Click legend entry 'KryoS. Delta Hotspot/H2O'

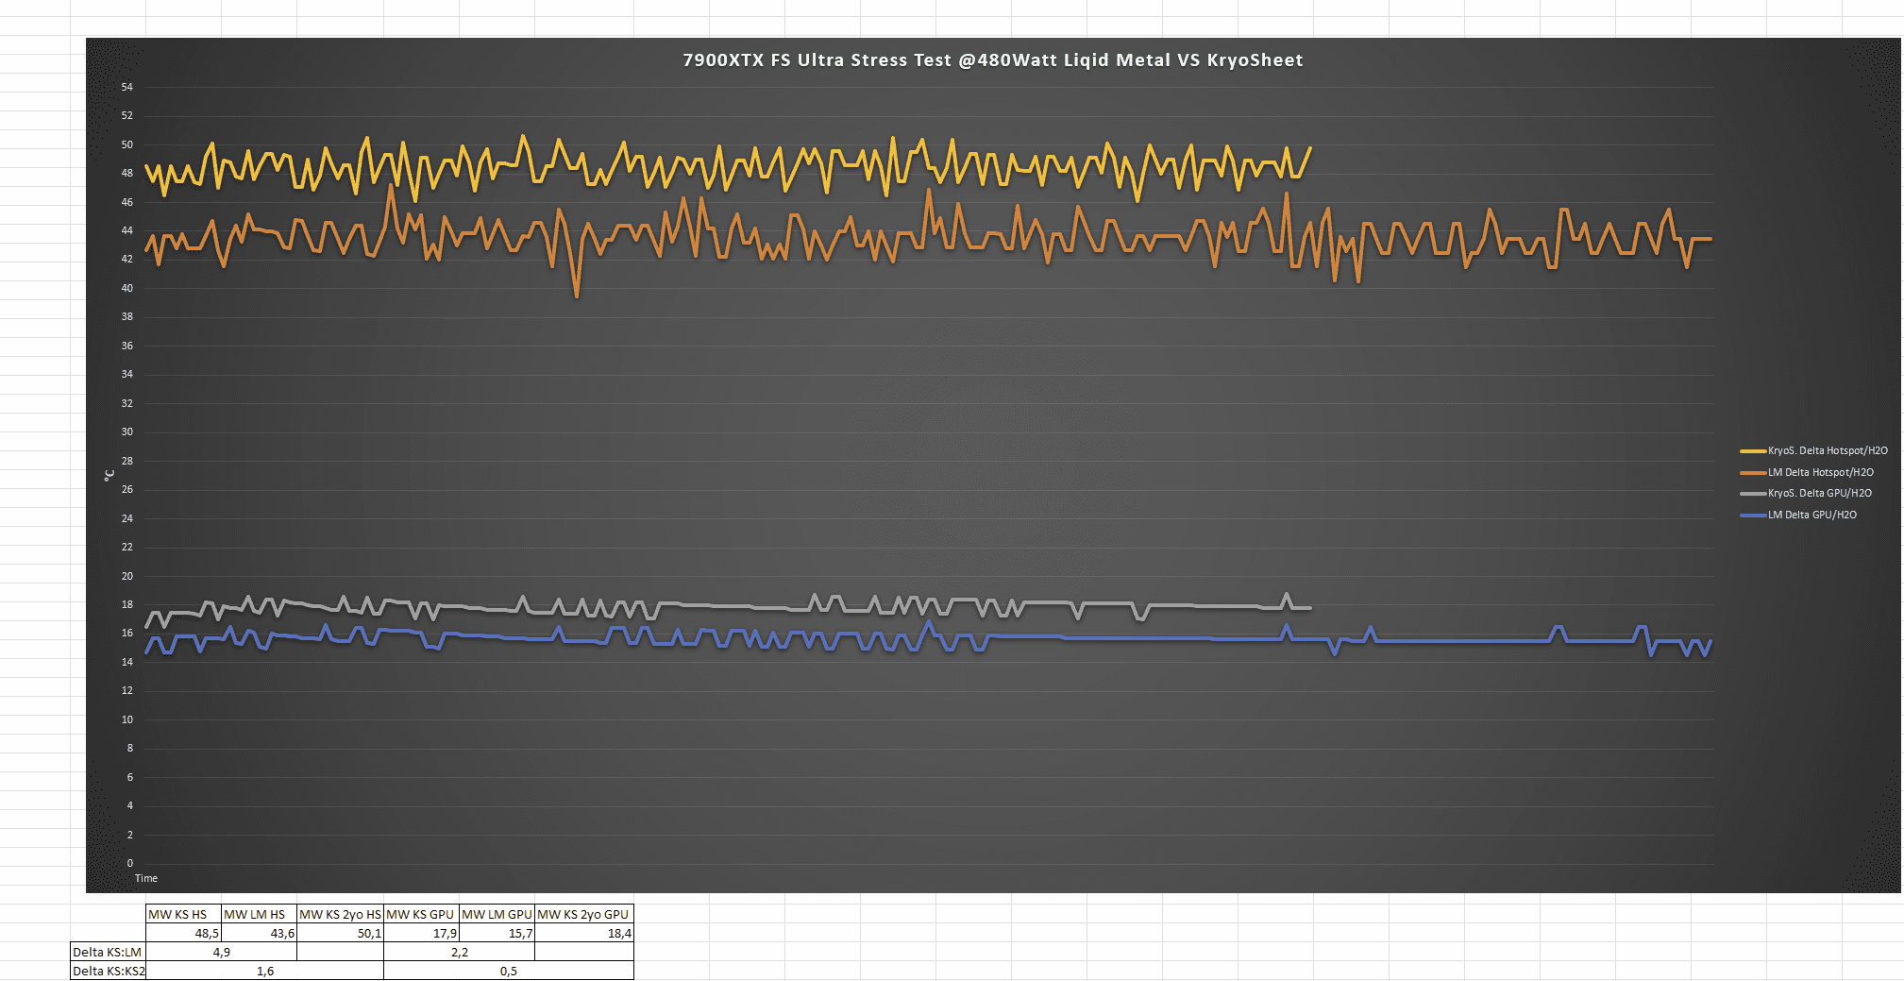(1813, 451)
